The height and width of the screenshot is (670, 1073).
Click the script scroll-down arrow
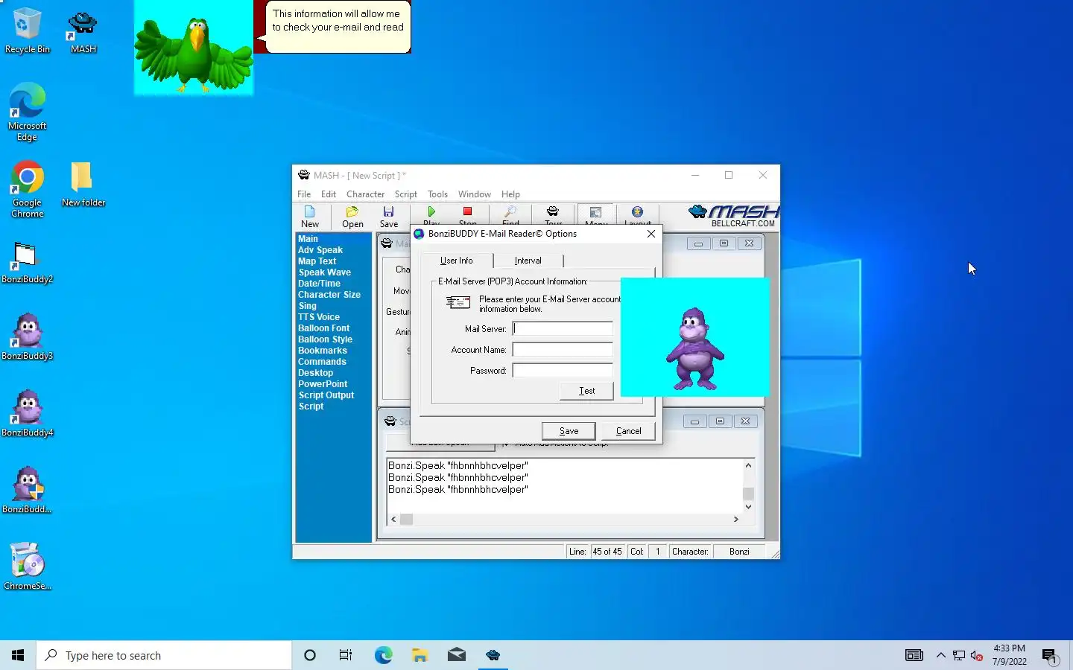748,507
